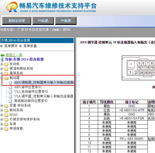Click the +B ABS/VSA MTR cell
This screenshot has height=153, width=155.
point(132,110)
